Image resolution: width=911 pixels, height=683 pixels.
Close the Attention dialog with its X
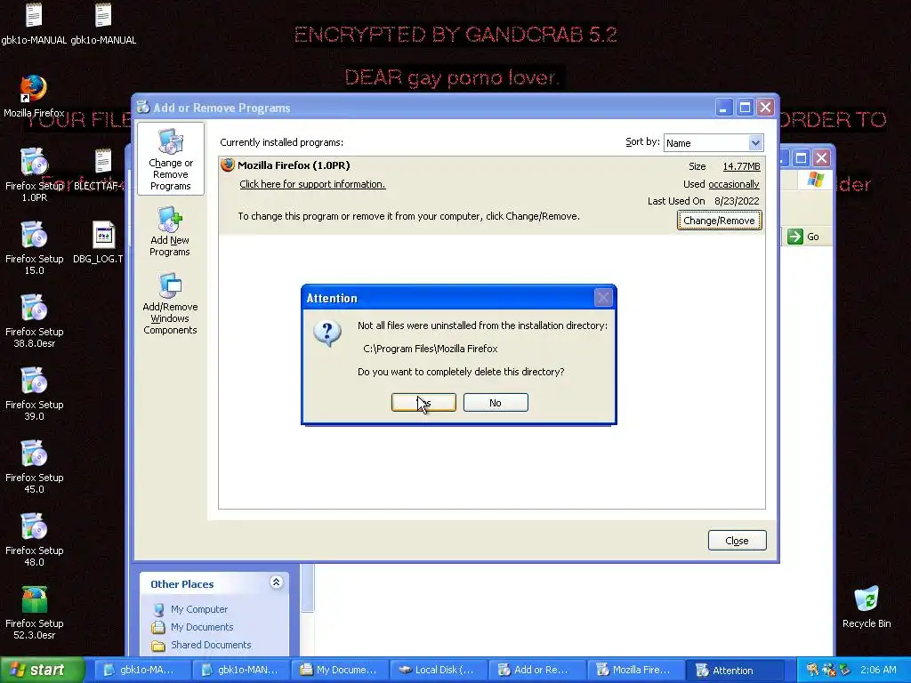tap(603, 298)
